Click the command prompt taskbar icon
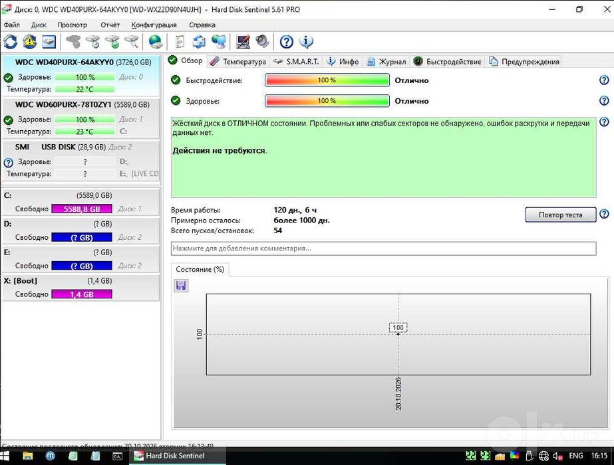Image resolution: width=614 pixels, height=465 pixels. [x=118, y=456]
